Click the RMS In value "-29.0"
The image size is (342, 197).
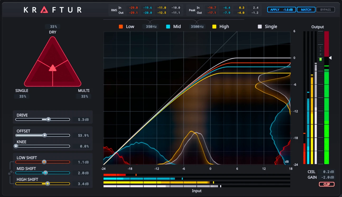(133, 8)
